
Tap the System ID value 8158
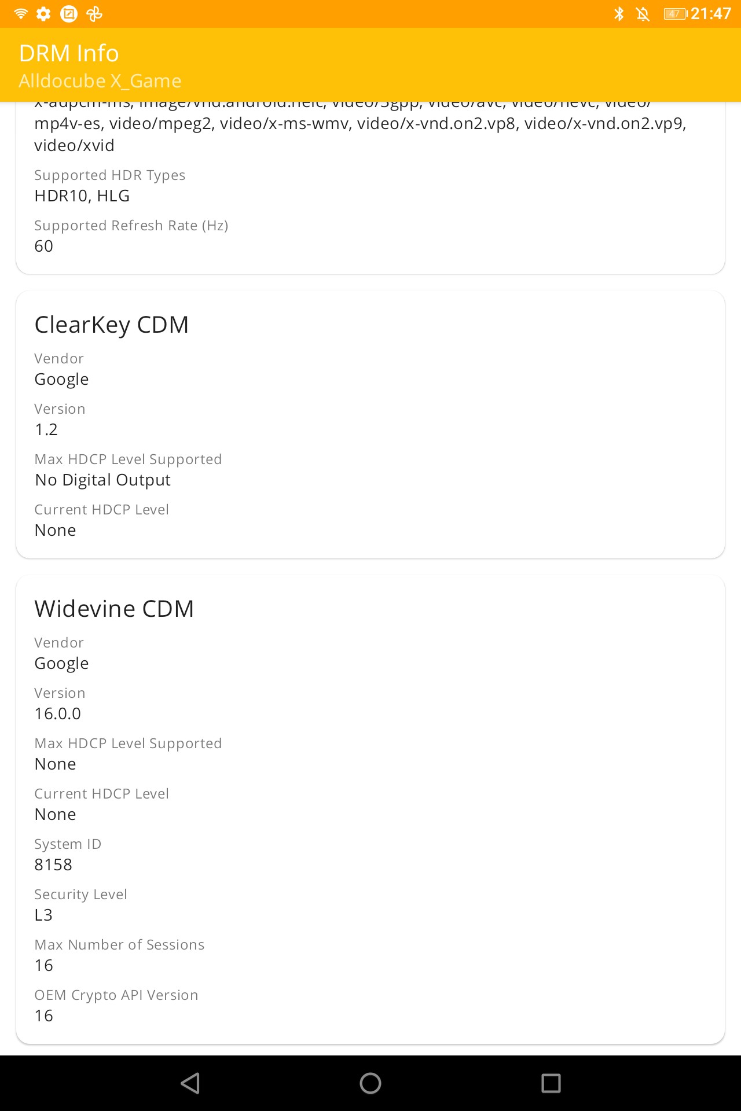coord(53,864)
